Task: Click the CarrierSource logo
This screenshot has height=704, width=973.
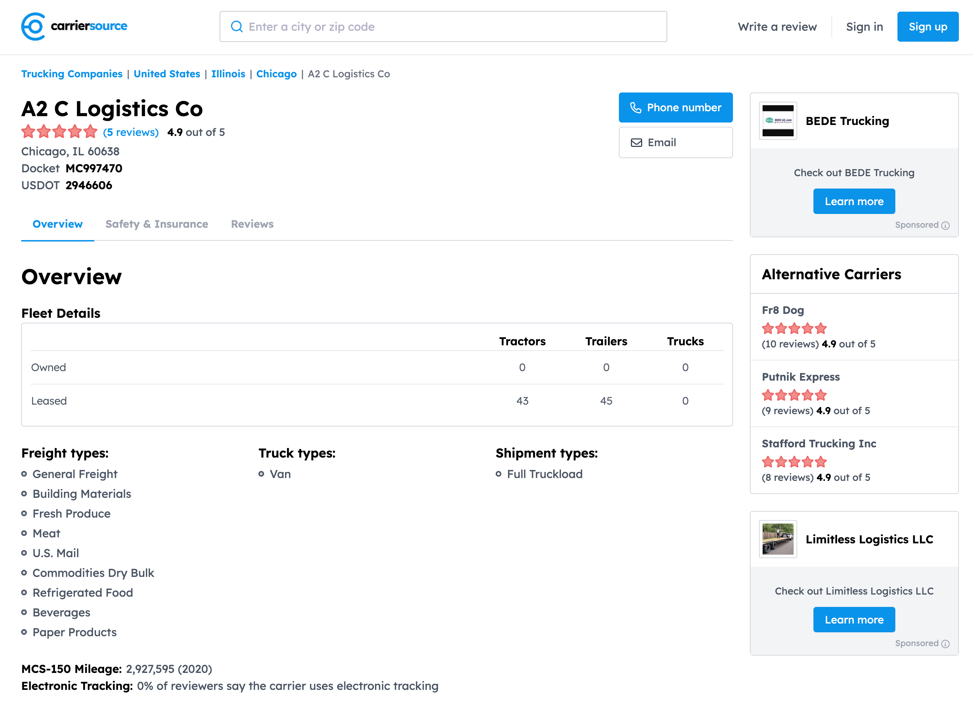Action: 74,26
